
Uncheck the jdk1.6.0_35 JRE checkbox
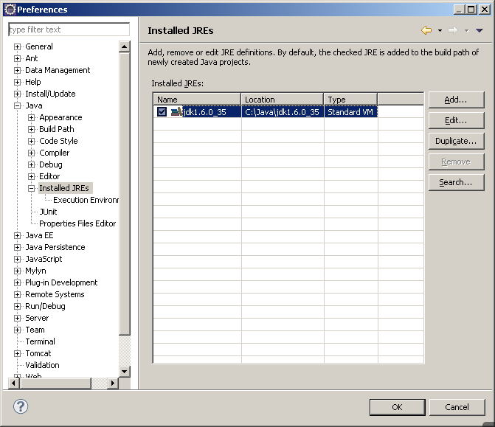(x=162, y=111)
